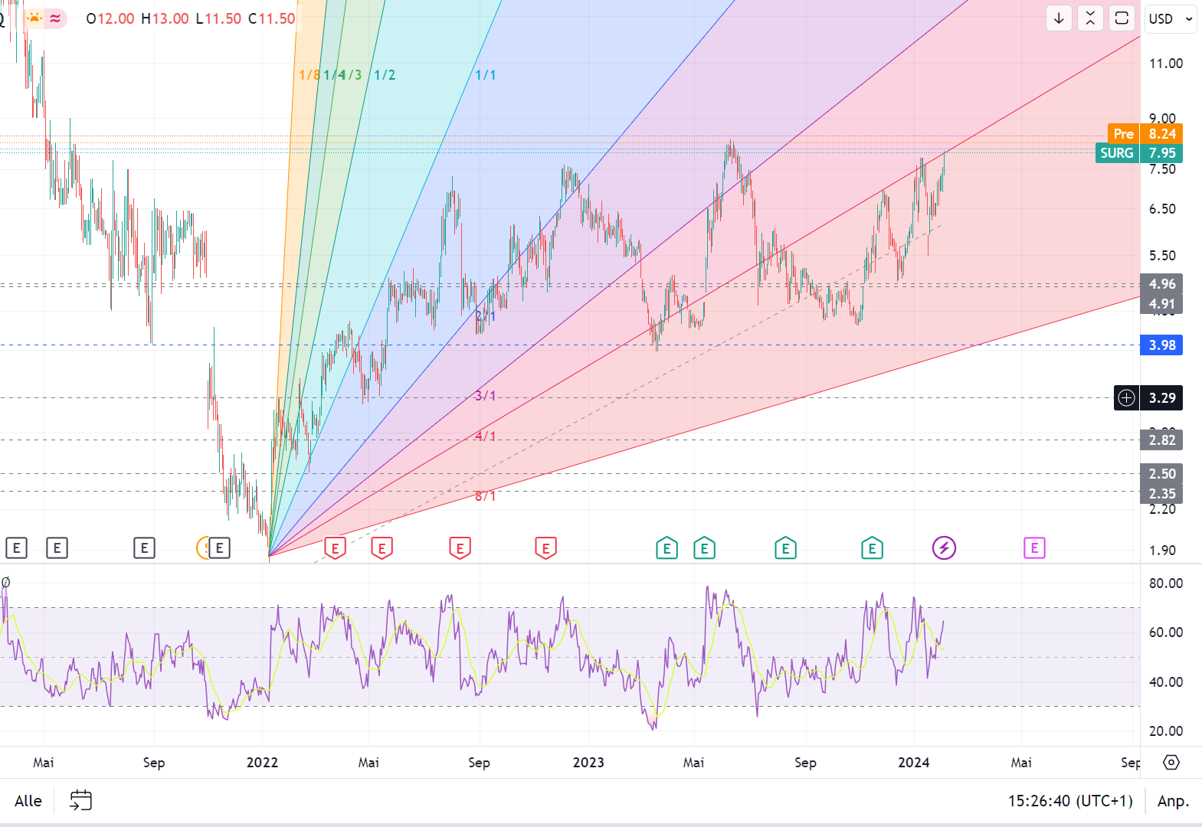Select the Alle time range
Screen dimensions: 1202x827
tap(28, 801)
